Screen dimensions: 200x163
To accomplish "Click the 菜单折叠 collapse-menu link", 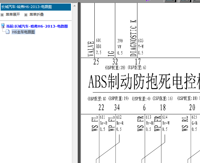I will pyautogui.click(x=37, y=14).
